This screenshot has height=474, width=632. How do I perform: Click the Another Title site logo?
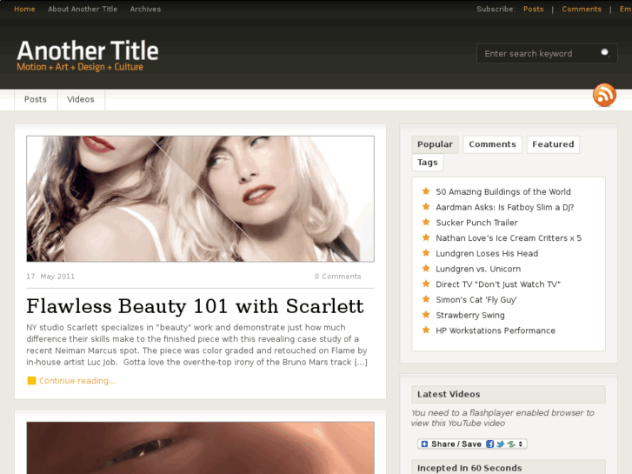click(88, 50)
